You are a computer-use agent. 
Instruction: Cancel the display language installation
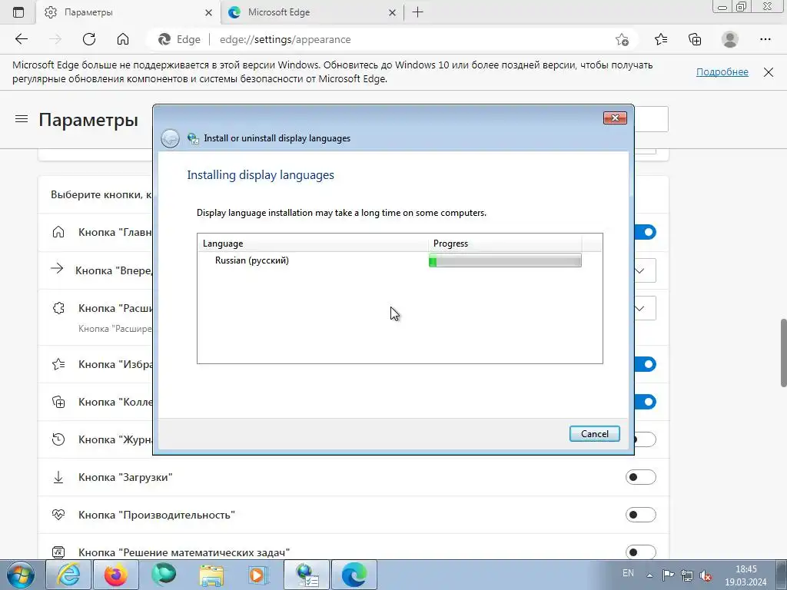pyautogui.click(x=595, y=434)
